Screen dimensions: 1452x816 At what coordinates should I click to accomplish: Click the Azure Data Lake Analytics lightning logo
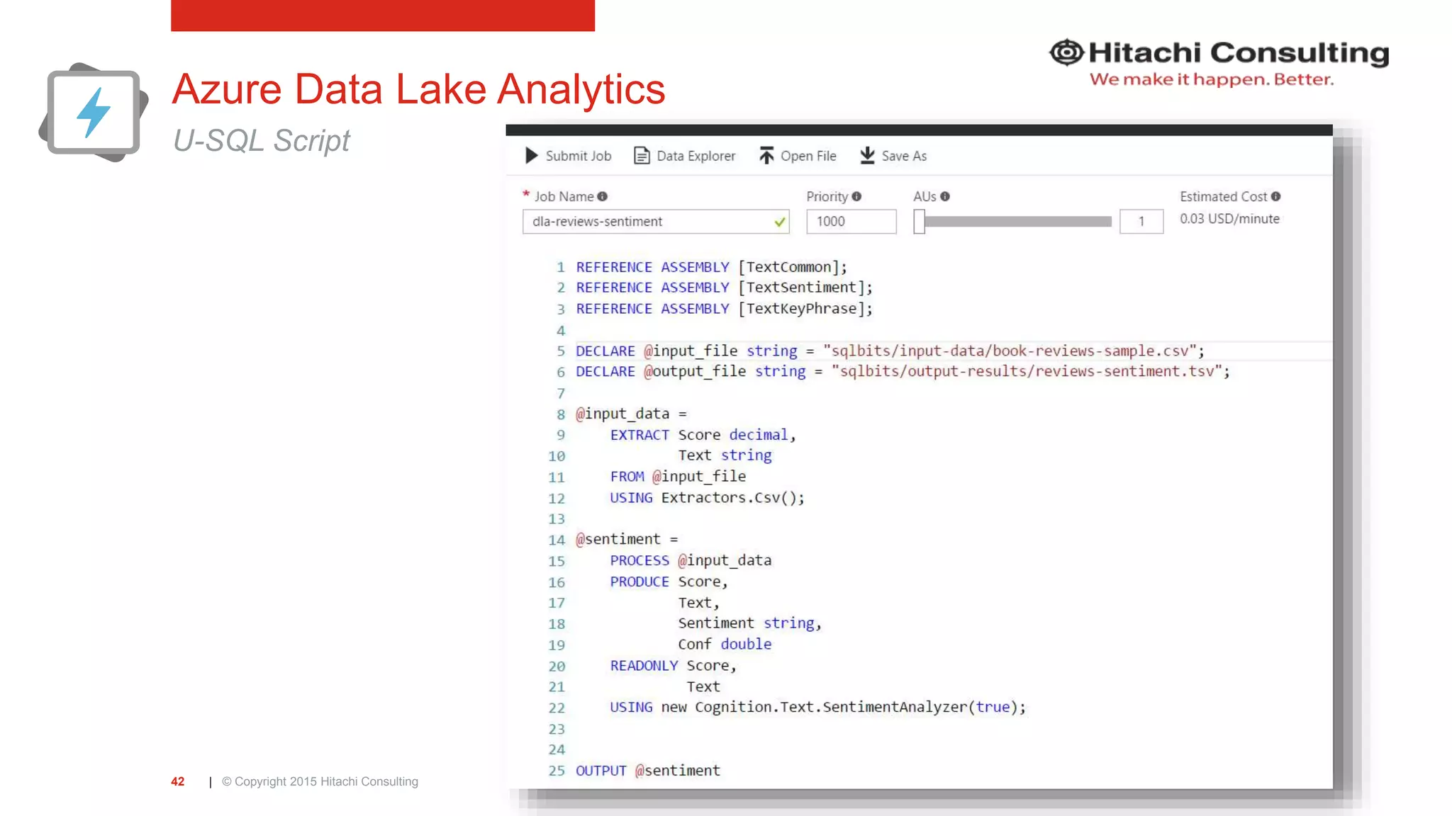coord(94,112)
